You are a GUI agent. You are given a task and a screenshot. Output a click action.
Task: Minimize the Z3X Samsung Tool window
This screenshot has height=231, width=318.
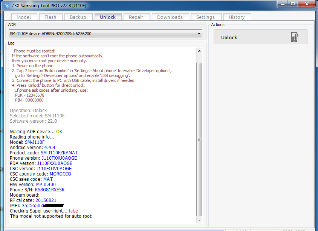[x=283, y=4]
